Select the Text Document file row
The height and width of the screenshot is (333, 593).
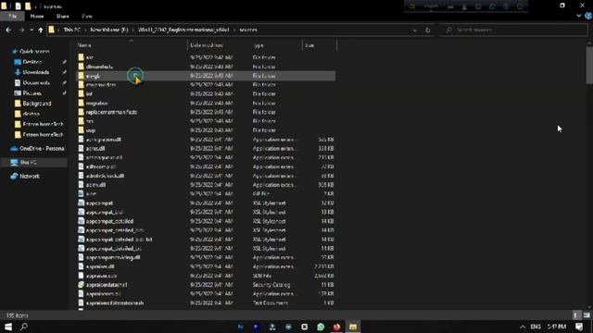click(206, 302)
